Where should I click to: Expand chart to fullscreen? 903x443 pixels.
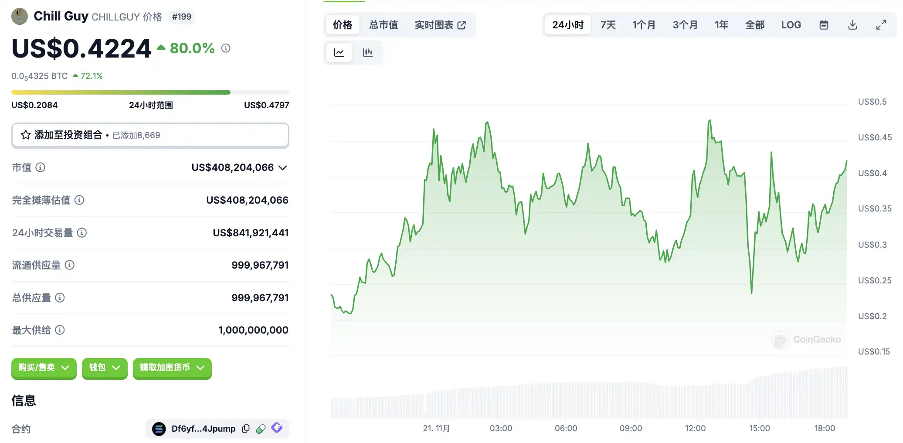click(881, 25)
